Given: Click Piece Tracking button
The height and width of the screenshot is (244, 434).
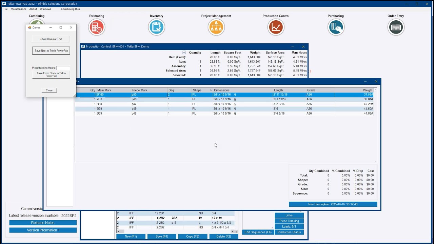Looking at the screenshot, I should coord(289,221).
